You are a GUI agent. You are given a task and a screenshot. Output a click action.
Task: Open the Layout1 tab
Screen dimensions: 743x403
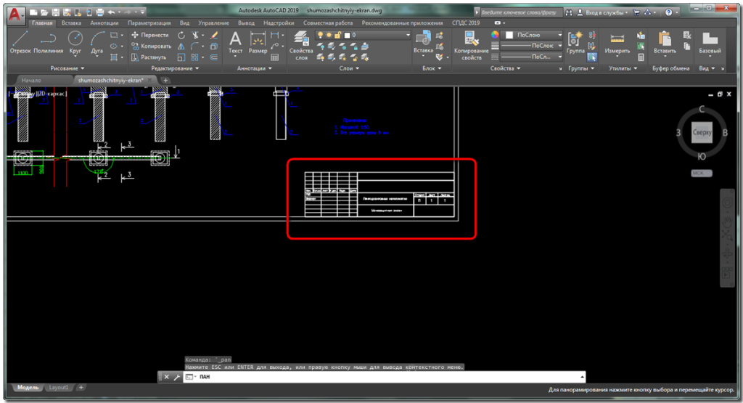pyautogui.click(x=59, y=388)
